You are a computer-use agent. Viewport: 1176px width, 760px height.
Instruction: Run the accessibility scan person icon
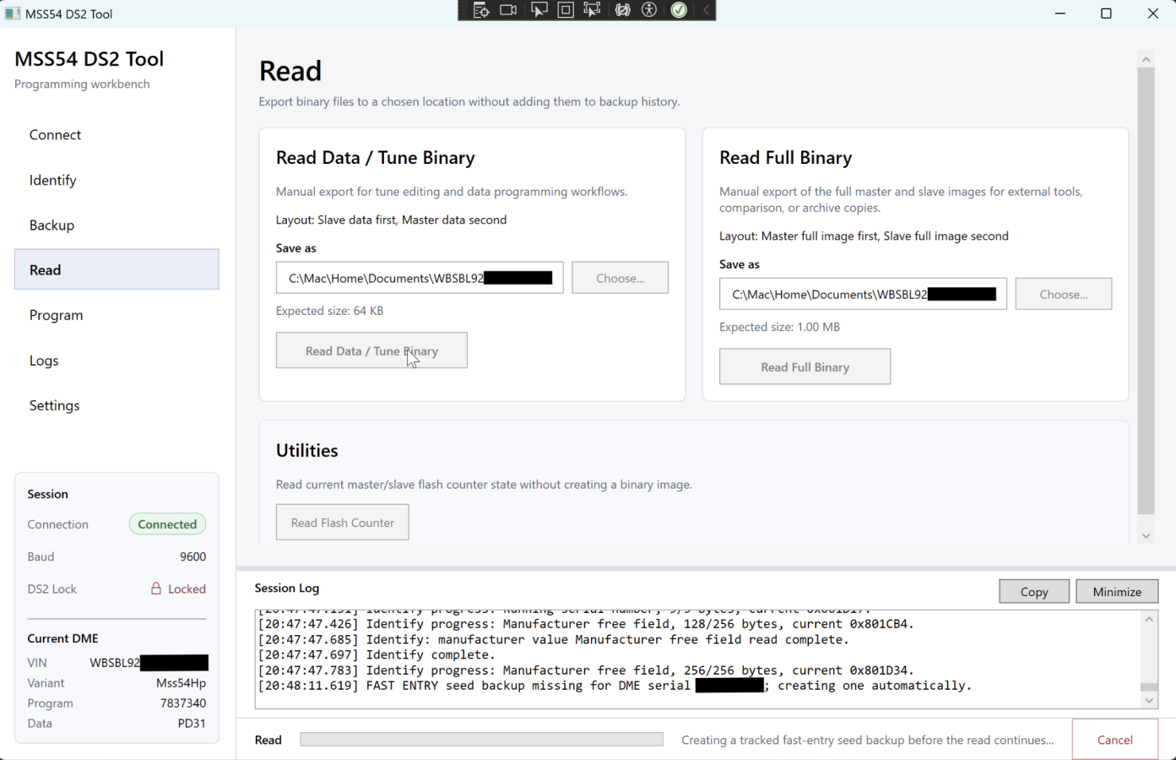pos(649,10)
